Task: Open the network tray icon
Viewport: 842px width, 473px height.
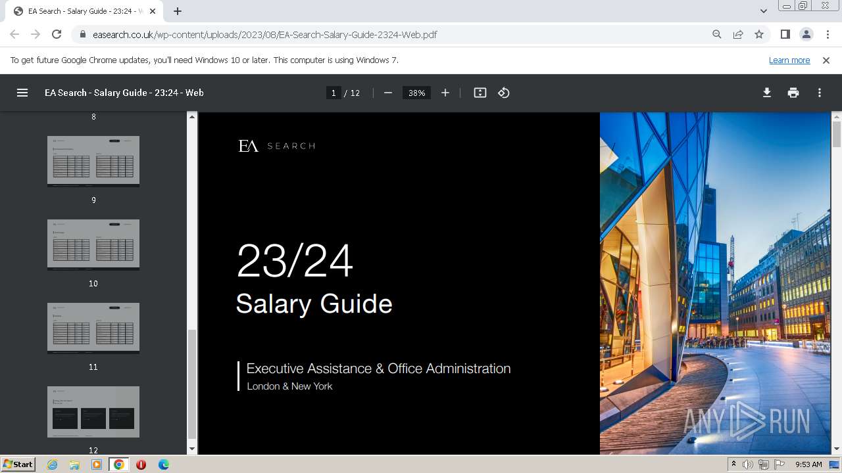Action: point(764,464)
